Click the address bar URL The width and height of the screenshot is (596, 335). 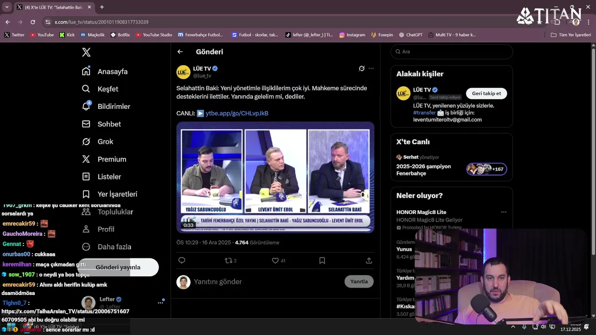coord(102,22)
